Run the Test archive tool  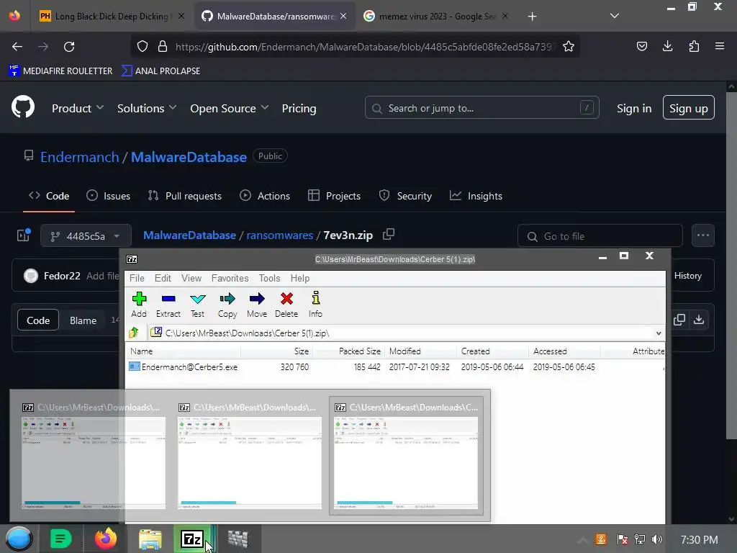pos(198,305)
